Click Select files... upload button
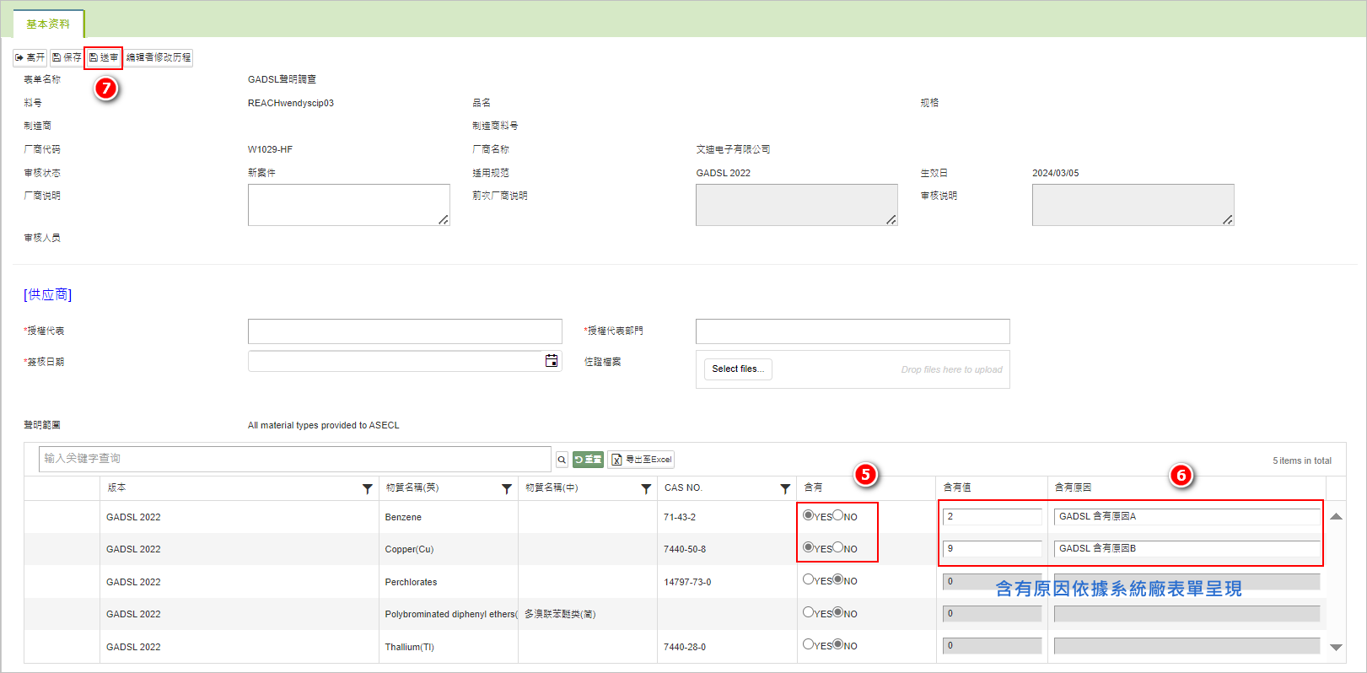This screenshot has width=1367, height=673. pyautogui.click(x=738, y=369)
